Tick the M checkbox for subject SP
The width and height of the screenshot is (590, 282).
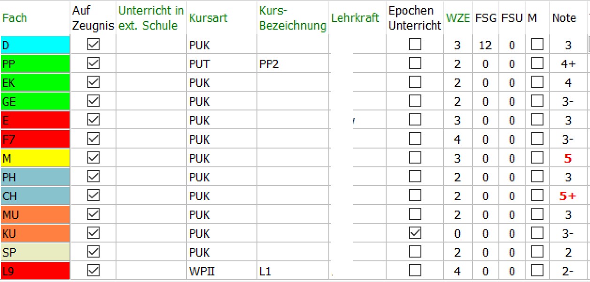coord(537,252)
